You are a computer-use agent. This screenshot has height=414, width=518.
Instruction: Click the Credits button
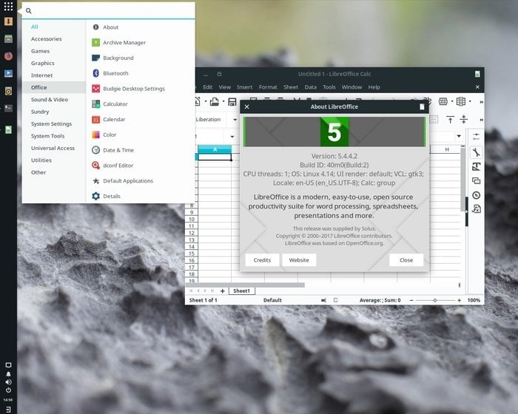[262, 259]
